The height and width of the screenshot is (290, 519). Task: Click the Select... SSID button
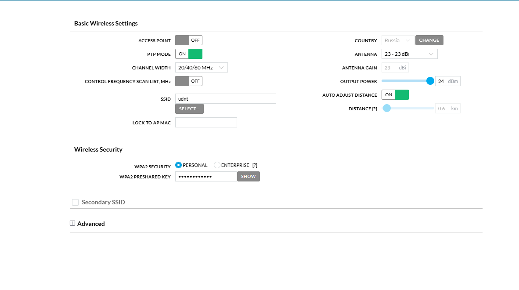coord(189,109)
